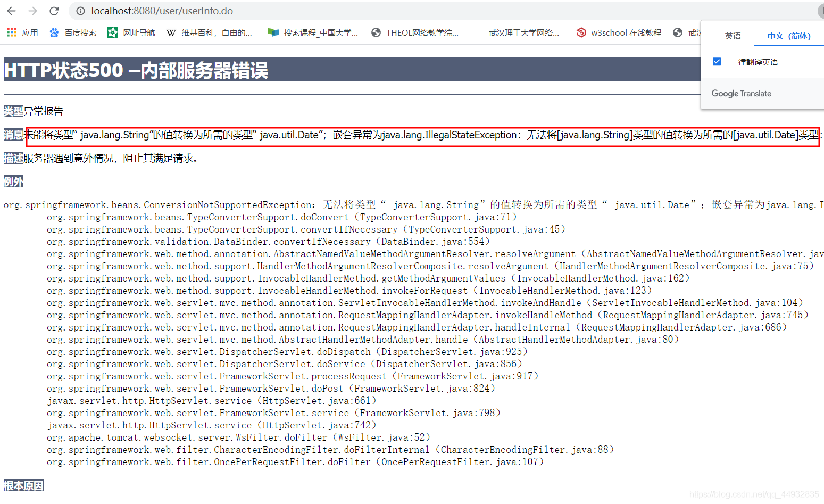This screenshot has height=504, width=824.
Task: Click the FrameworkServlet.doPost stack line
Action: (x=271, y=389)
